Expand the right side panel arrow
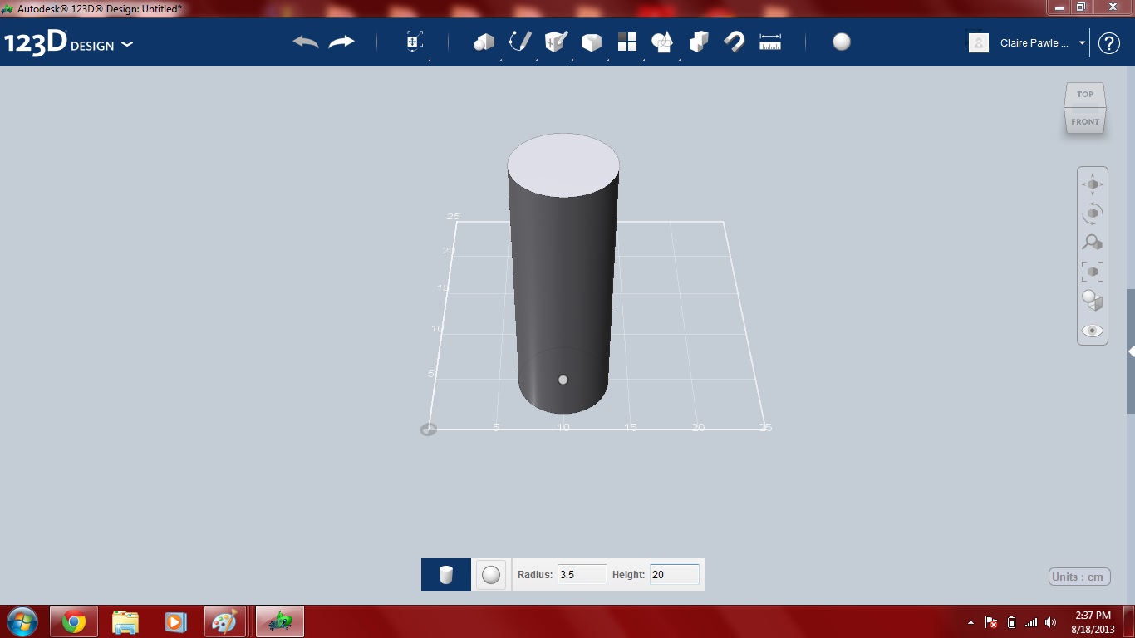1135x638 pixels. (x=1131, y=351)
